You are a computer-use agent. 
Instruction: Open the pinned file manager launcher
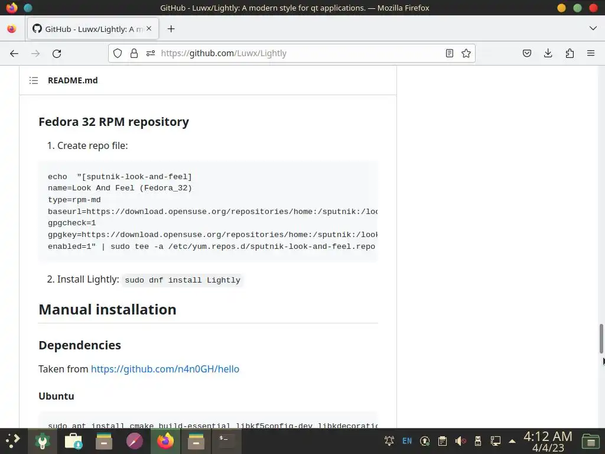104,441
